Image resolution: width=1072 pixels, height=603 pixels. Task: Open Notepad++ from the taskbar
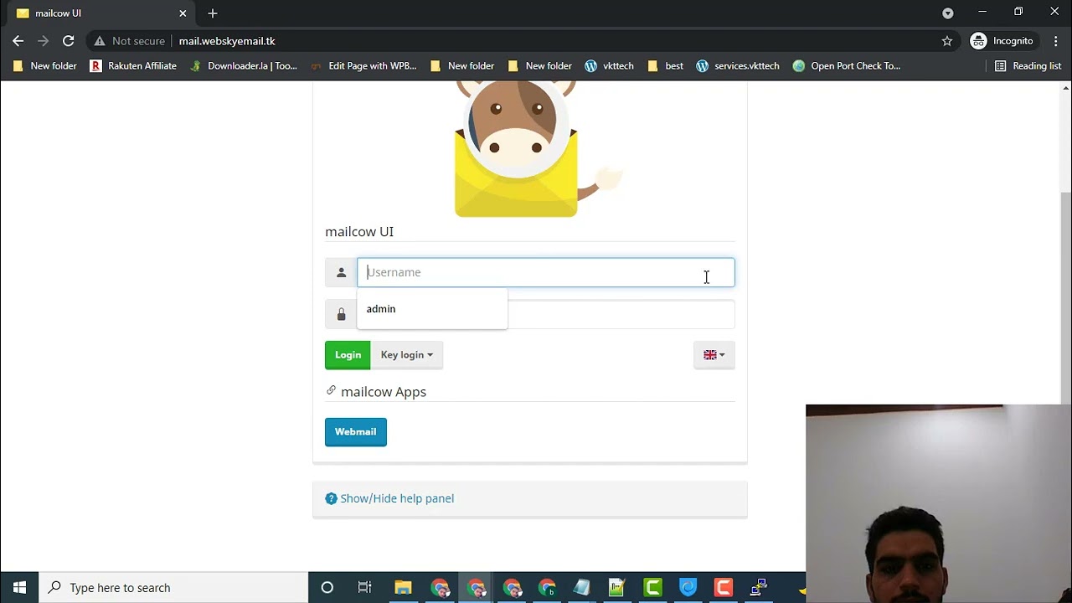[617, 587]
